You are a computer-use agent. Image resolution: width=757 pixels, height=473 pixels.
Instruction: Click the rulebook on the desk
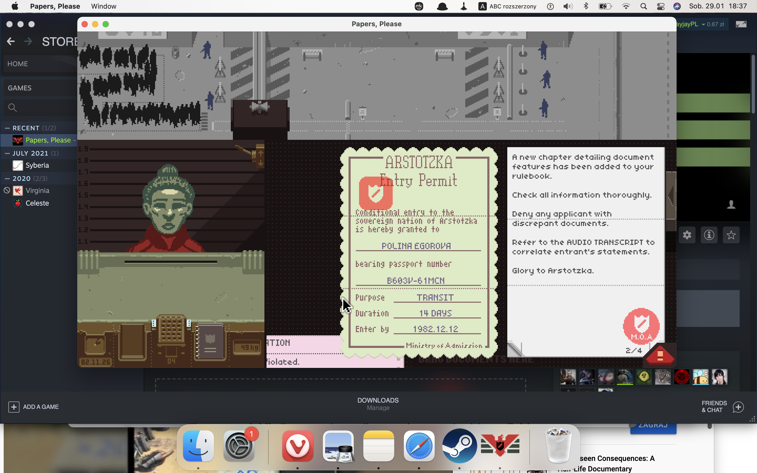(210, 342)
